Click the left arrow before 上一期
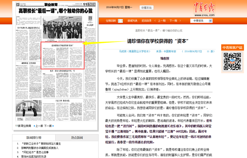The height and width of the screenshot is (158, 247). coord(155,21)
